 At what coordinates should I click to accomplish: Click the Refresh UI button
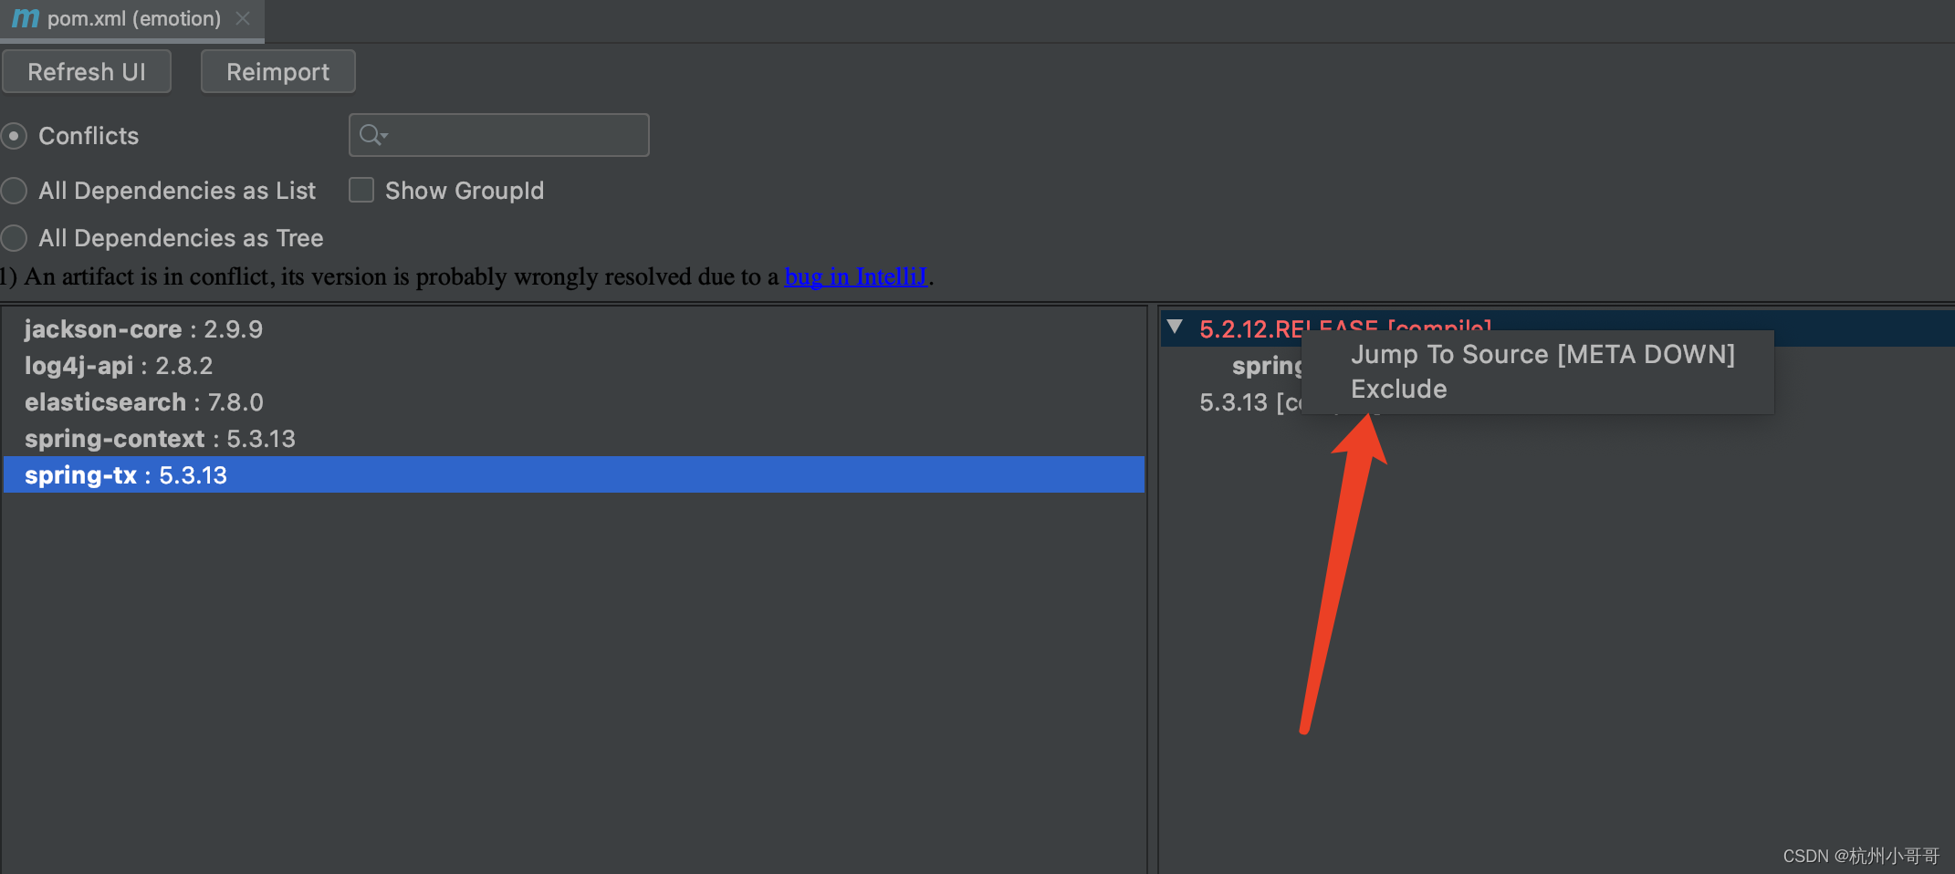click(87, 71)
